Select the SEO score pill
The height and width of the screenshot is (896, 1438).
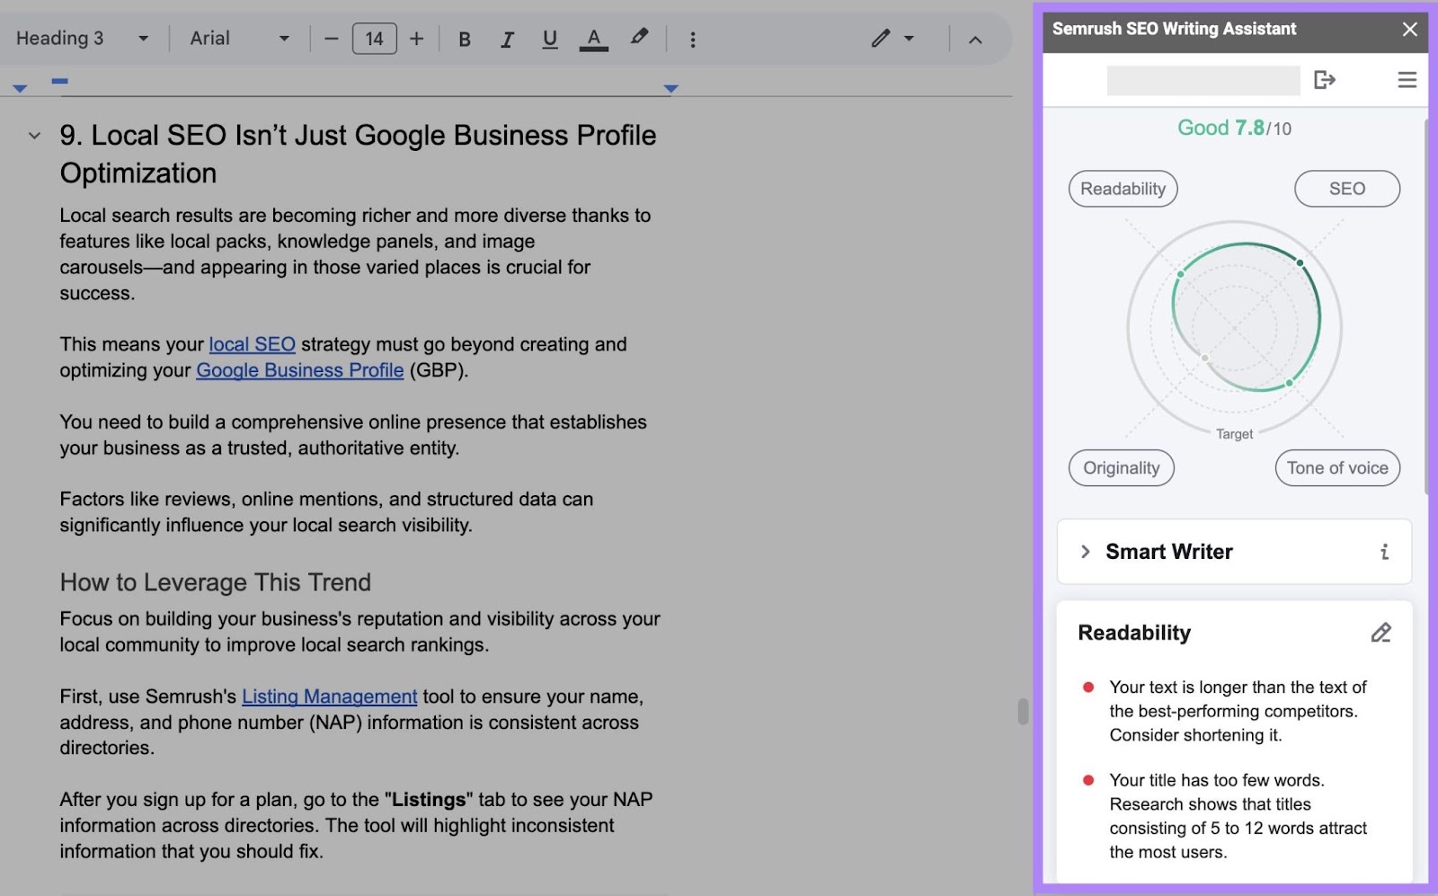coord(1346,189)
